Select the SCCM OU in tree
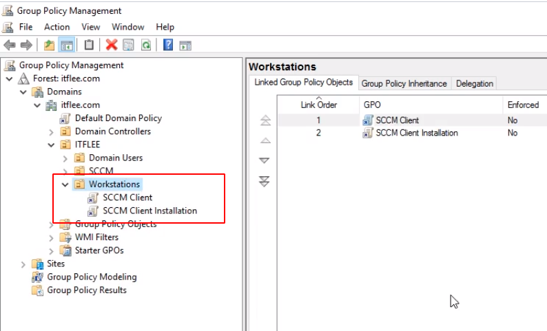547x331 pixels. click(x=101, y=171)
